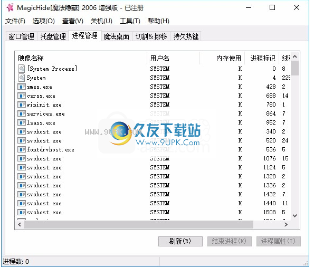This screenshot has width=314, height=267.
Task: Sort by the 进程标识 column header
Action: tap(262, 58)
